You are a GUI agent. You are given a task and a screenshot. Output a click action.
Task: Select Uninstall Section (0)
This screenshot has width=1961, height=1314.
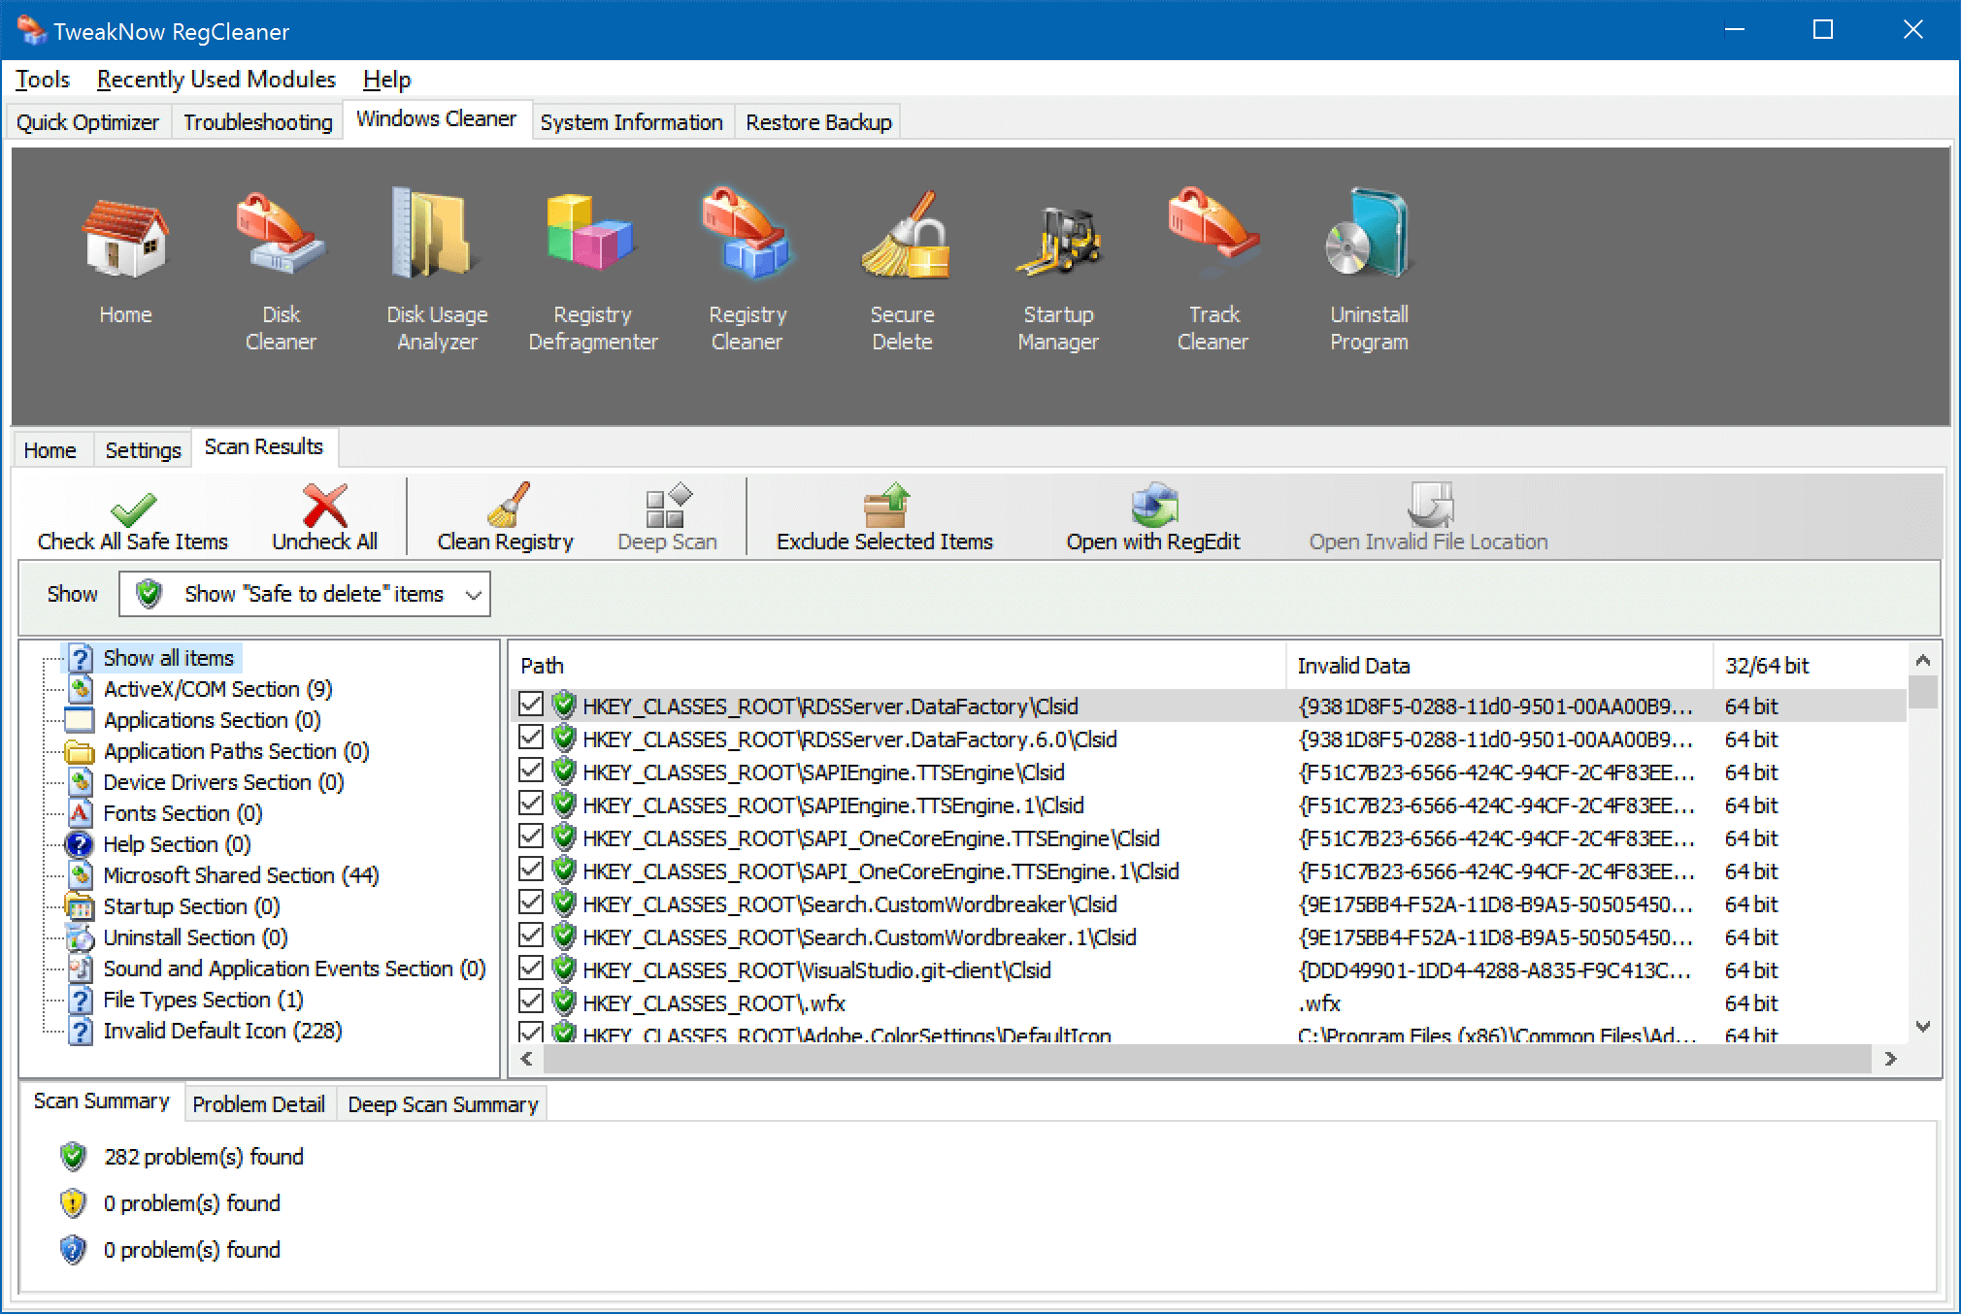195,937
